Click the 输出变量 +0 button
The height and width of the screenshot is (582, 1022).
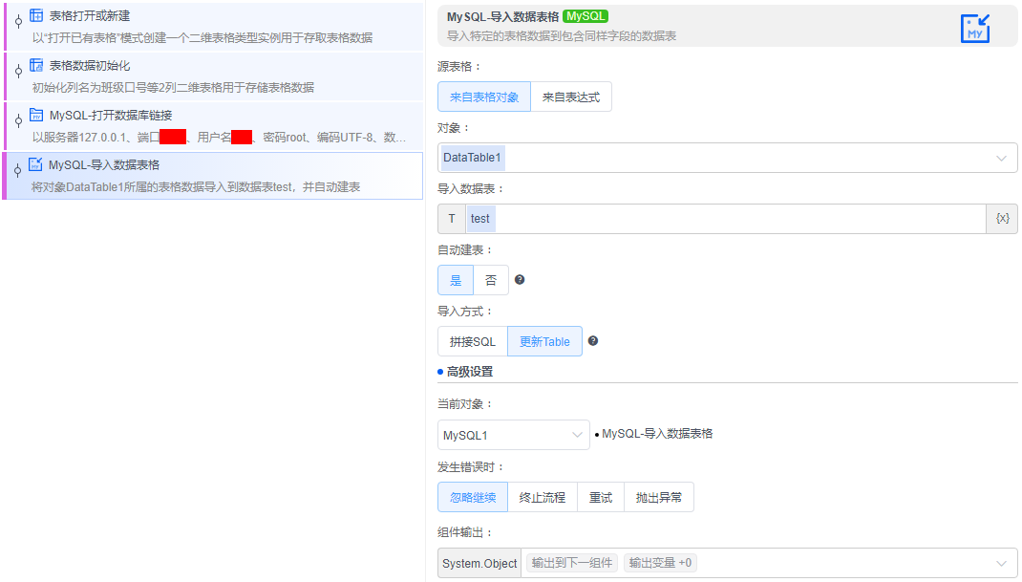coord(660,563)
